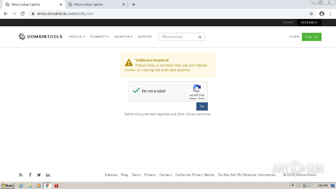
Task: Show hidden tray icons arrow
Action: pos(293,186)
